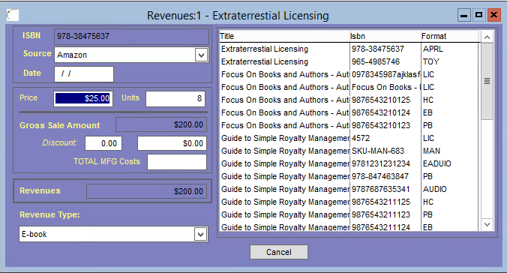
Task: Select the row with ISBN 0978345987ajklasf
Action: 349,74
